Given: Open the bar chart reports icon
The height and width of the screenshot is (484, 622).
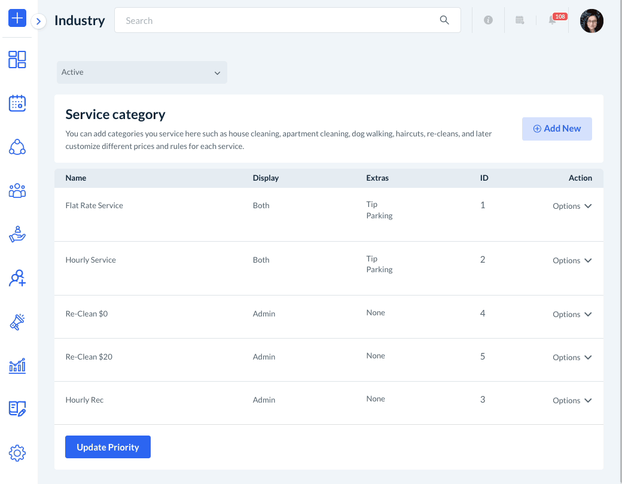Looking at the screenshot, I should point(17,366).
